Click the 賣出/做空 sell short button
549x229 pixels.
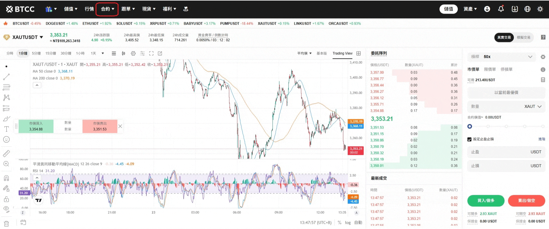coord(526,201)
